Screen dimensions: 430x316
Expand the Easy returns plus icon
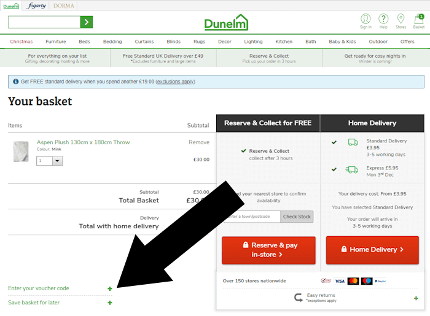pyautogui.click(x=416, y=298)
